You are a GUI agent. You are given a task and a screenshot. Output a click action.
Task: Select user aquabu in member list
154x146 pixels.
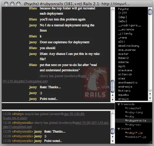[123, 95]
